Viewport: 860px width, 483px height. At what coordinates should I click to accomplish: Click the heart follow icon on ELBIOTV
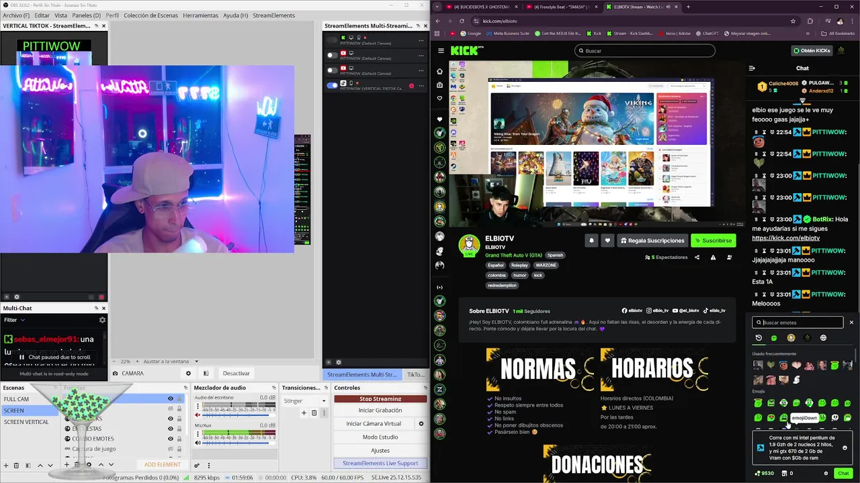(607, 240)
